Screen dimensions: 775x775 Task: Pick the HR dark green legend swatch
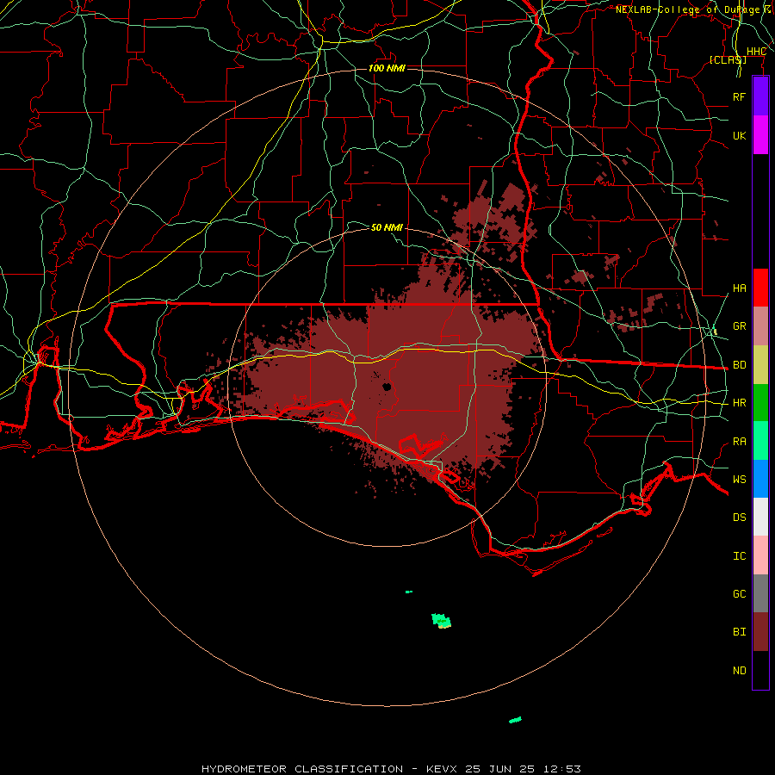point(760,403)
